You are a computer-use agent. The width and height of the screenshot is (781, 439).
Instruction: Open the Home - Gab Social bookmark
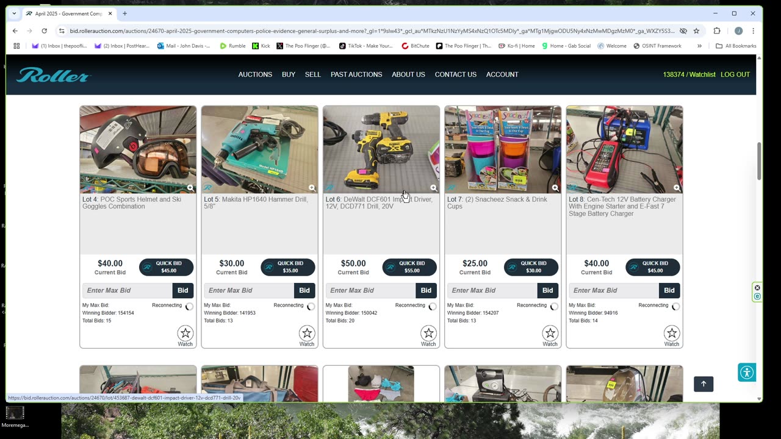point(566,46)
